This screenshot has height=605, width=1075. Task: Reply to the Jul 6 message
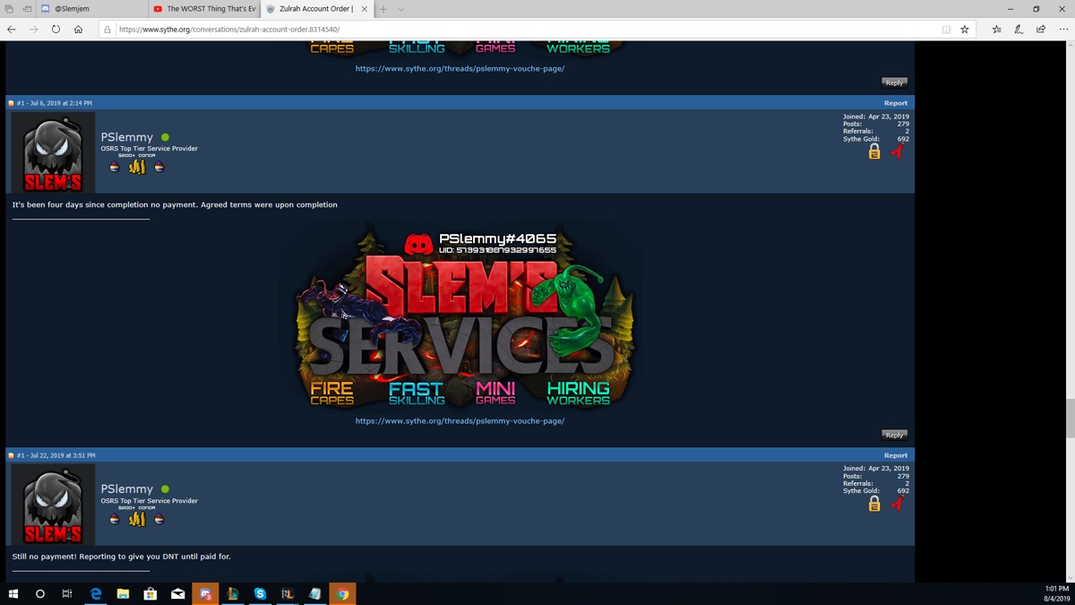[x=894, y=435]
